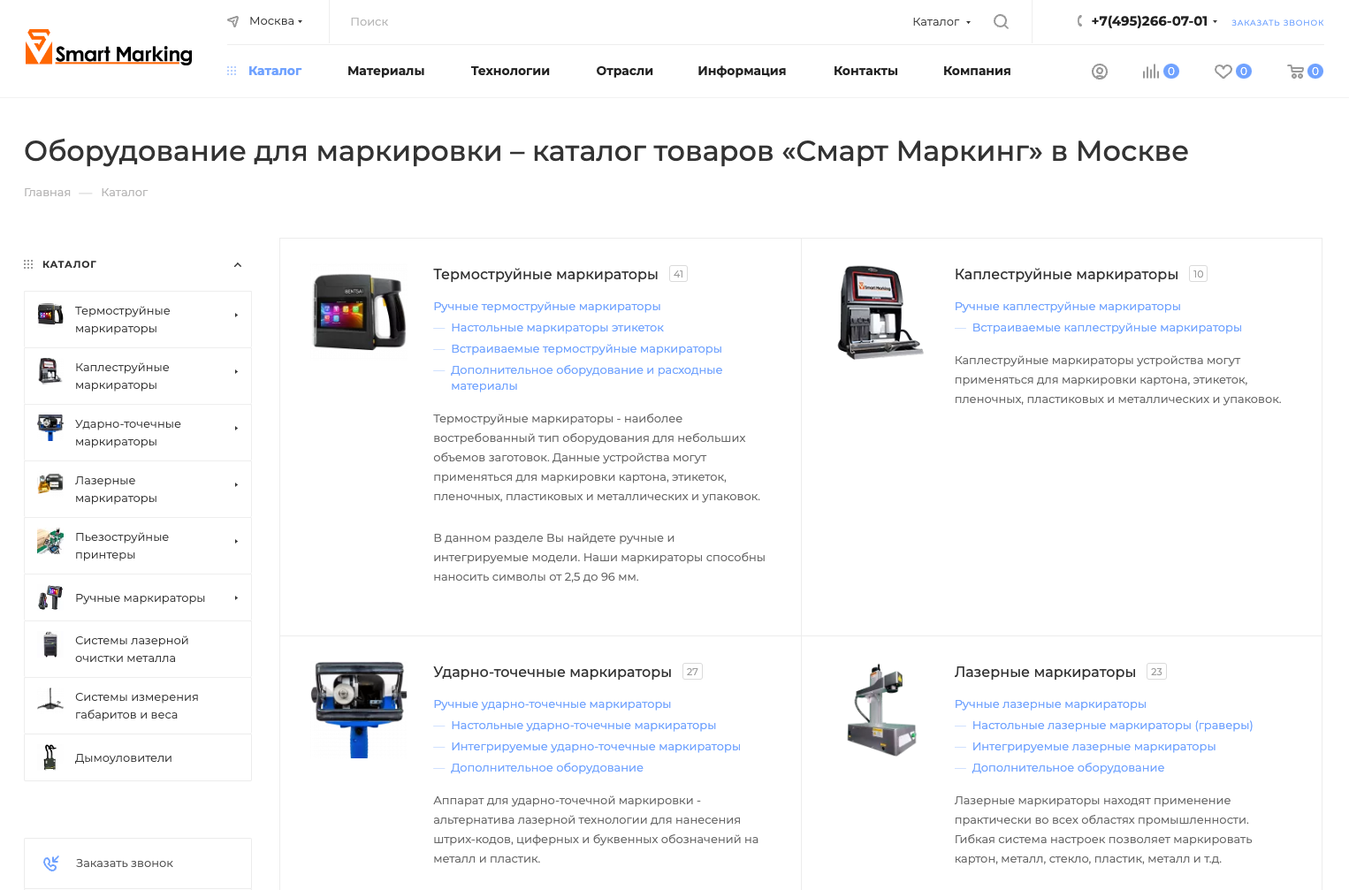Viewport: 1349px width, 890px height.
Task: Open the Технологии menu item
Action: 510,71
